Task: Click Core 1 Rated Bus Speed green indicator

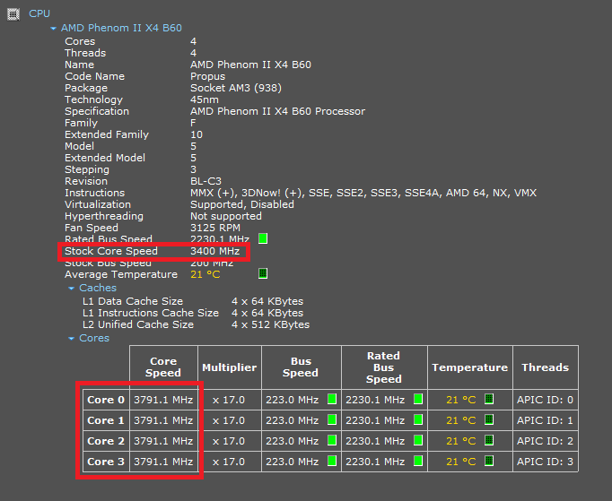Action: (x=418, y=419)
